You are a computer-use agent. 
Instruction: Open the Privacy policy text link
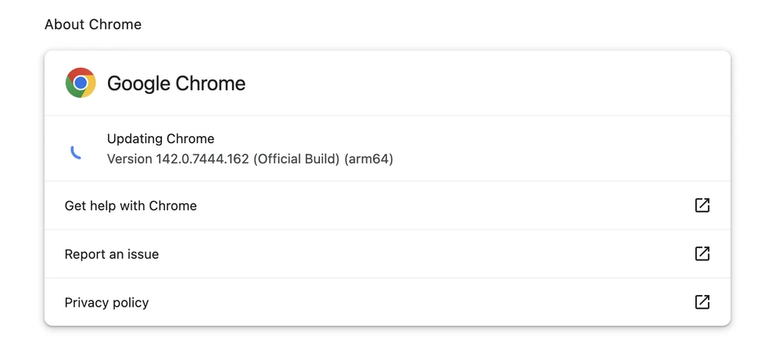(106, 303)
